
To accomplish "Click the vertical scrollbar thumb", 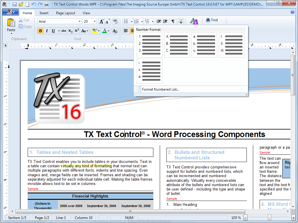I will (x=293, y=75).
